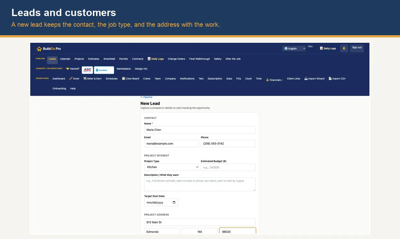Open the Thumbtack integration logo
Image resolution: width=400 pixels, height=239 pixels.
coord(104,70)
